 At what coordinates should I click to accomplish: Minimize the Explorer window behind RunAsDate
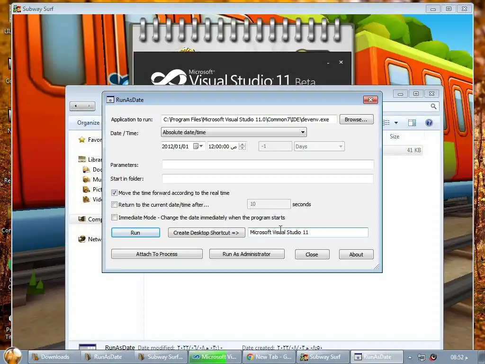click(x=401, y=93)
